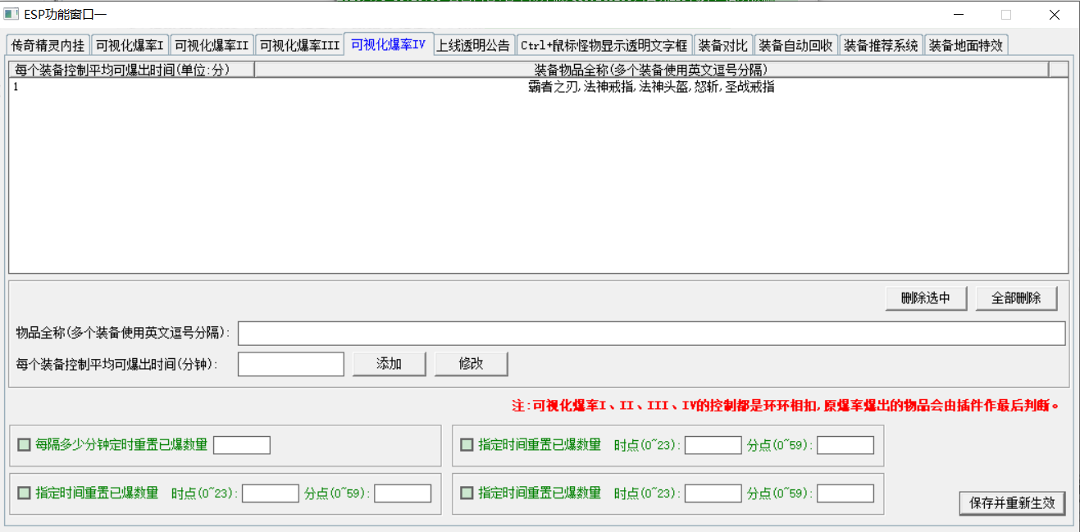Open the 可视化爆率I tab
Screen dimensions: 1080x532
(x=130, y=45)
